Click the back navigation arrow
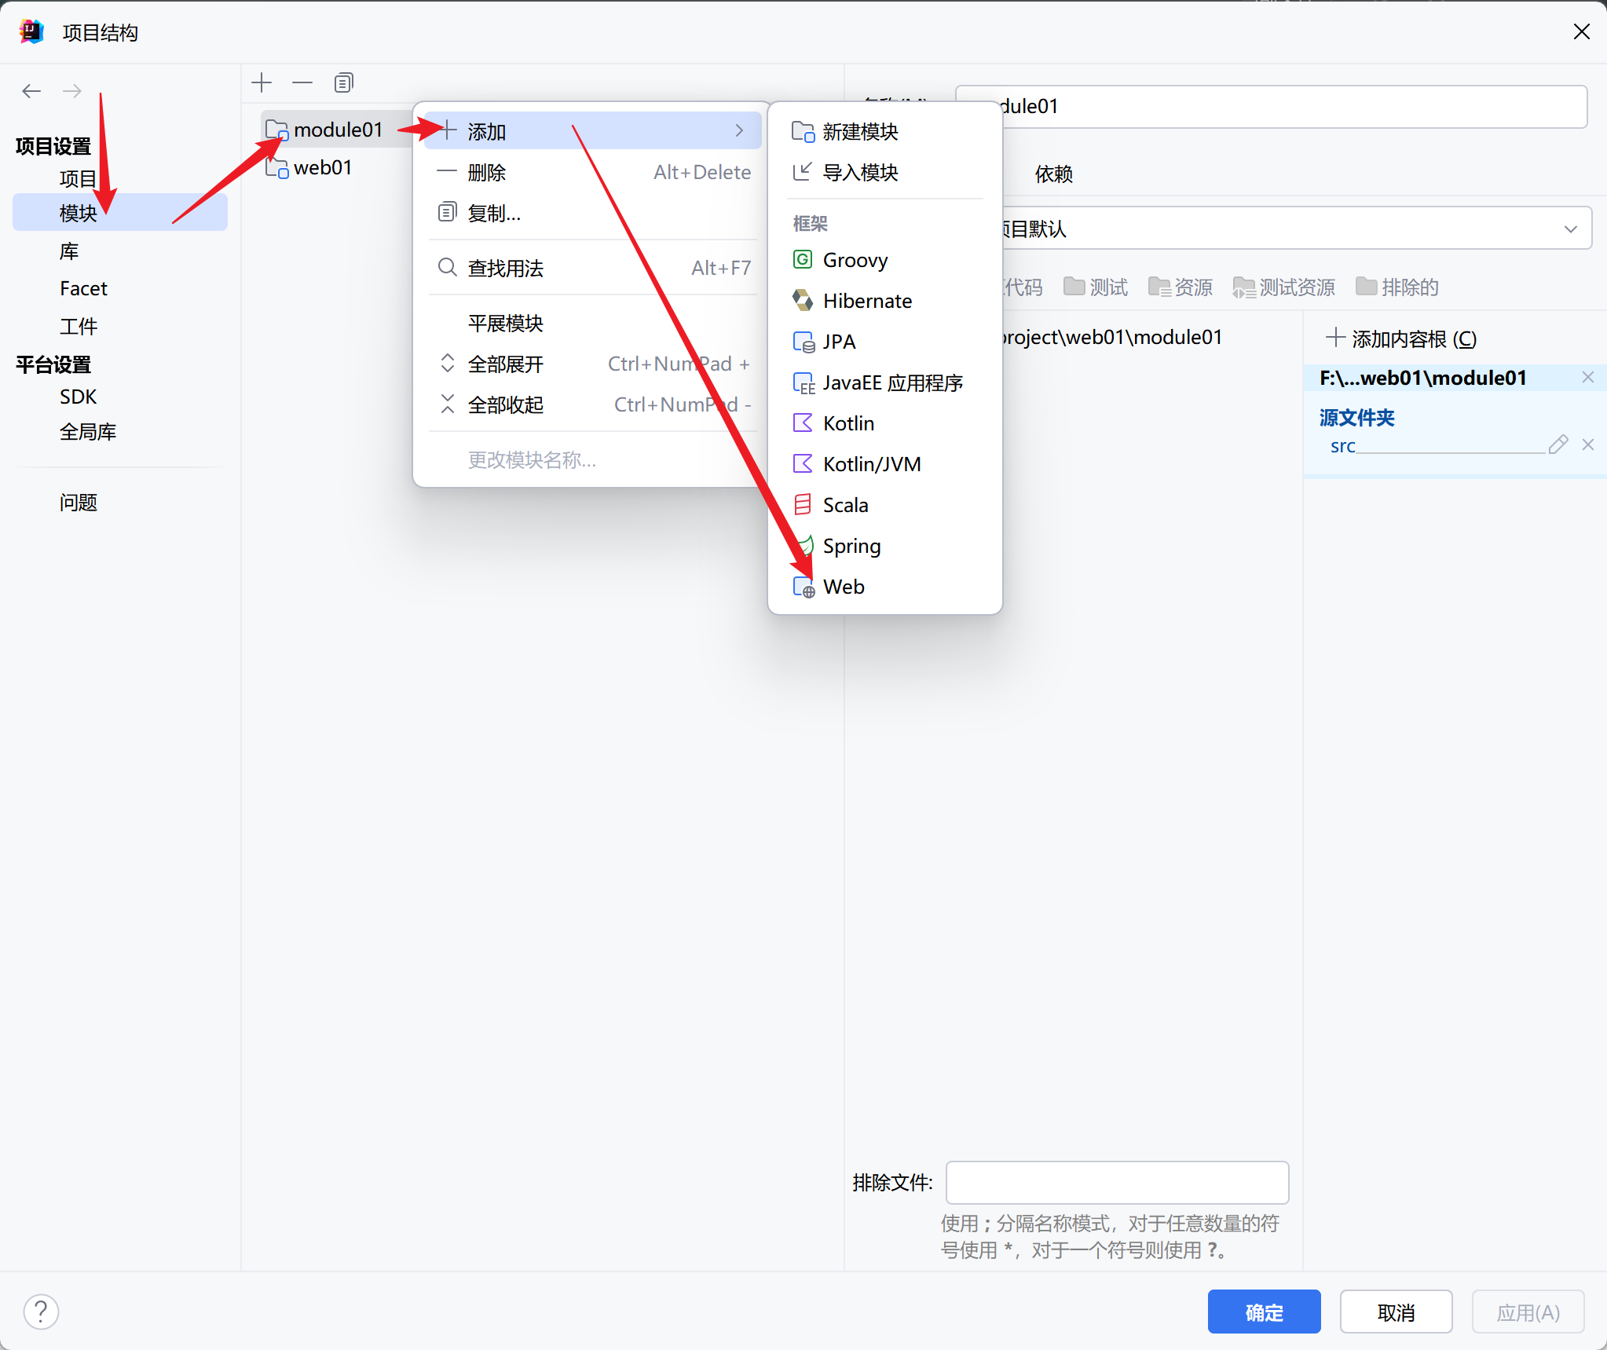Viewport: 1607px width, 1350px height. tap(31, 91)
